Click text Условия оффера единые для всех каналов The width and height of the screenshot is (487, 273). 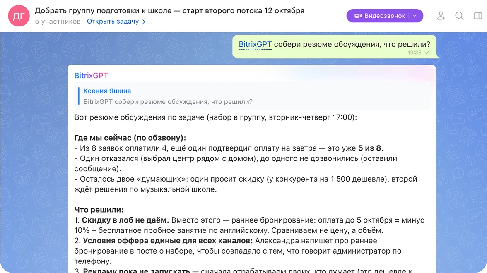pos(168,241)
